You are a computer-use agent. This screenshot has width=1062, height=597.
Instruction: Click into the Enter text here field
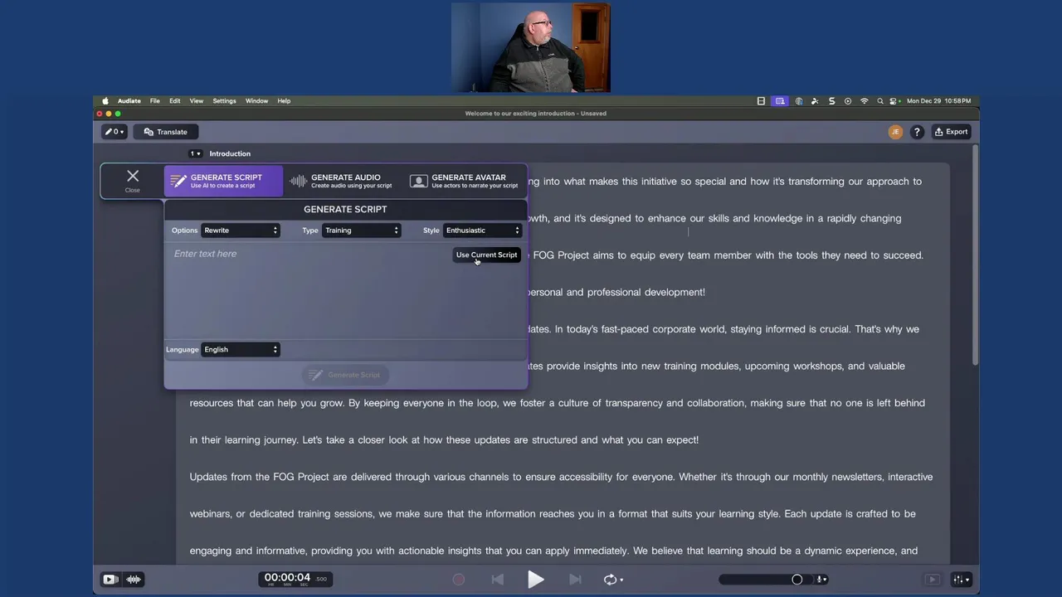[x=345, y=290]
